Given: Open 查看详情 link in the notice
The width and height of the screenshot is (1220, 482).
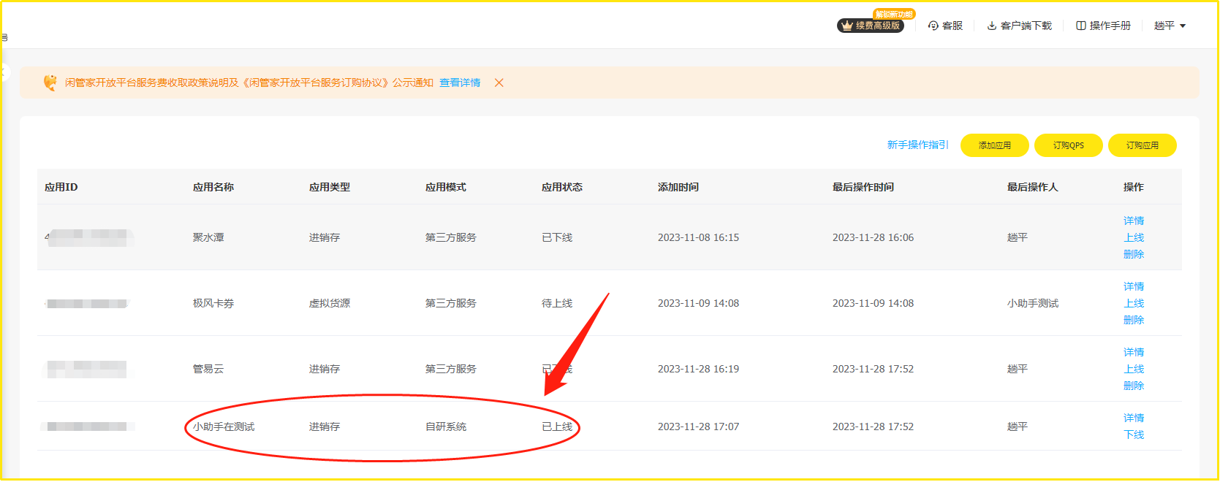Looking at the screenshot, I should coord(459,83).
